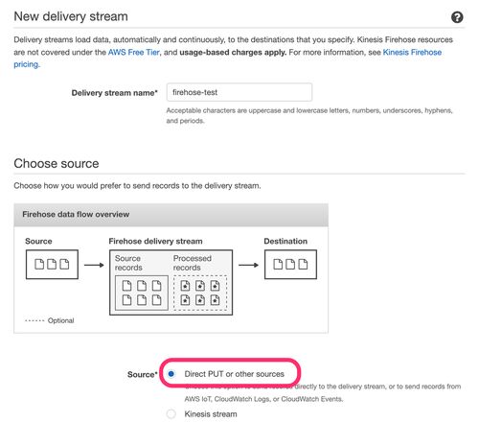
Task: Open the AWS Free Tier link
Action: click(133, 52)
